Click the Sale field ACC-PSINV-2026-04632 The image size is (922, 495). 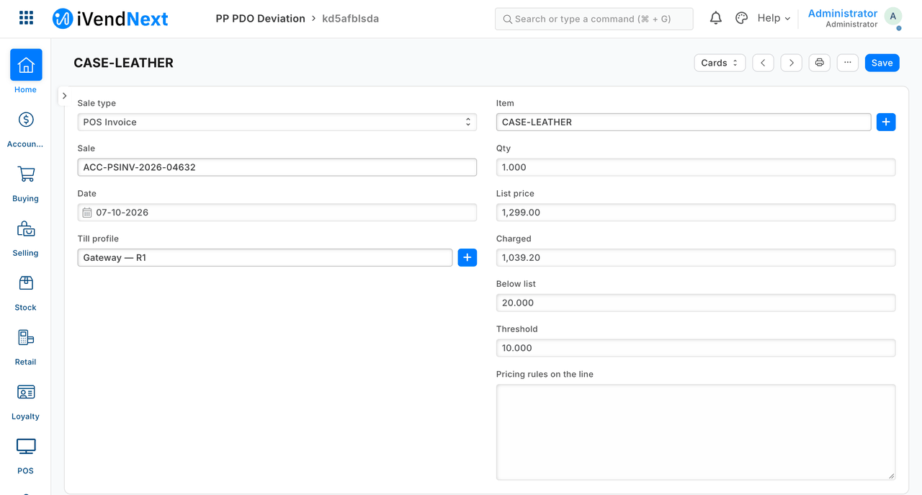coord(277,167)
